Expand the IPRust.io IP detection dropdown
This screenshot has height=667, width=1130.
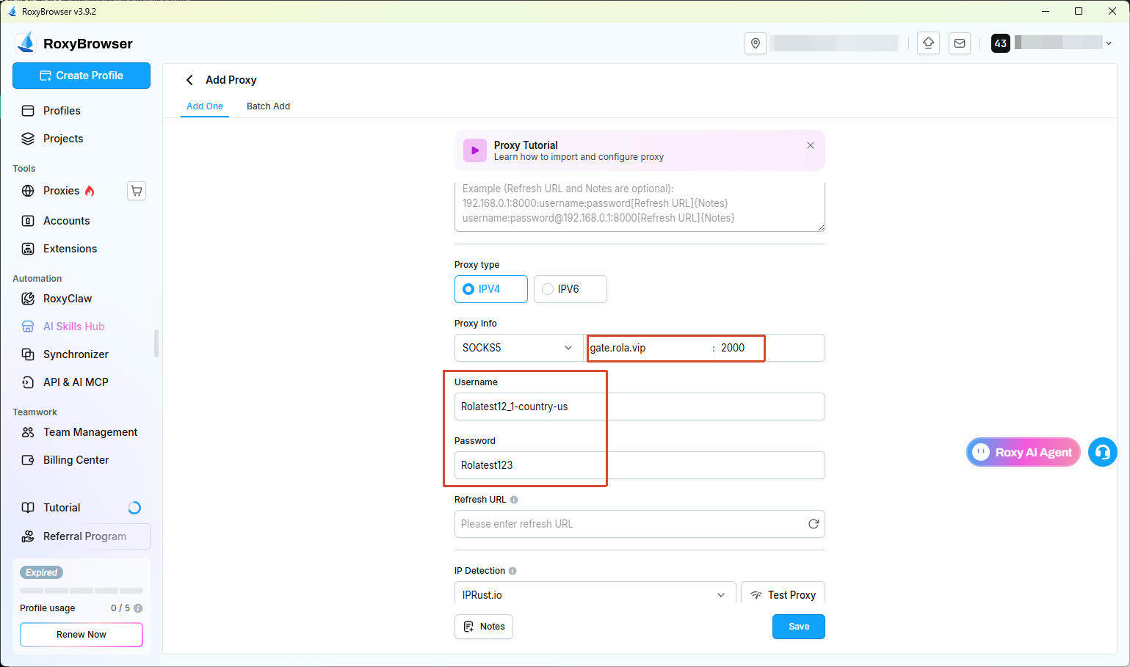click(595, 595)
